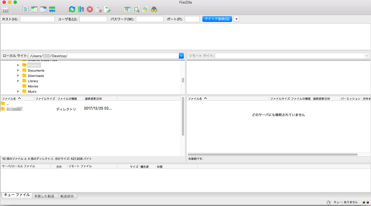Toggle synchronized browsing icon
Screen dimensions: 371x206
[x=145, y=9]
